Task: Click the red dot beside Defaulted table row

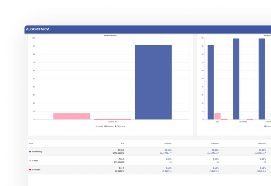Action: point(30,170)
